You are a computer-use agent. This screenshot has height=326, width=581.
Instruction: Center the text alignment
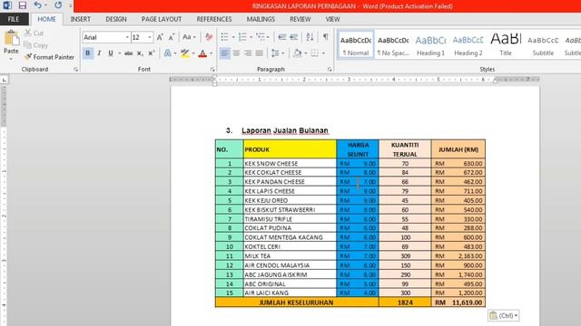[236, 53]
